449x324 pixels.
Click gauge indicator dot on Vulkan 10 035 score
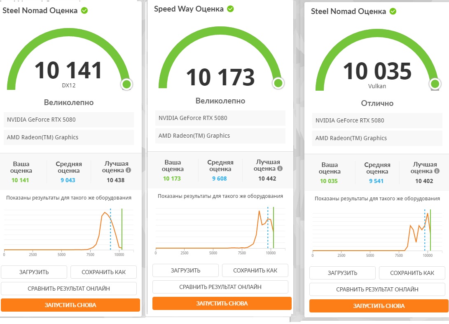click(x=435, y=84)
